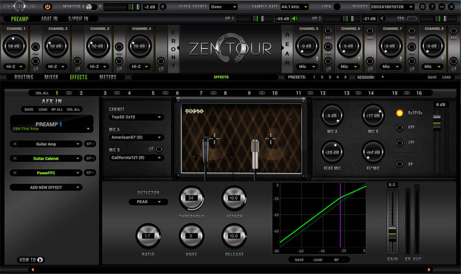Viewport: 461px width, 274px height.
Task: Open Mic B dropdown California121 (R)
Action: click(136, 157)
